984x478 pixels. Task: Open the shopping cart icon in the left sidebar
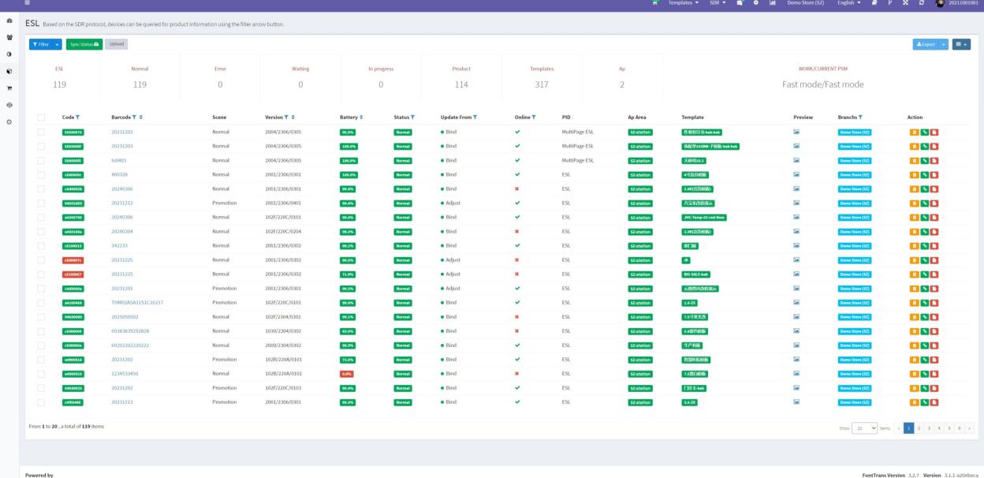(8, 88)
